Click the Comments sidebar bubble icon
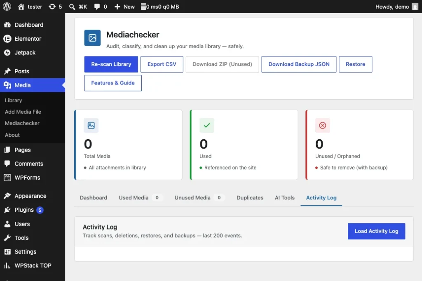Viewport: 422px width, 281px height. tap(7, 164)
